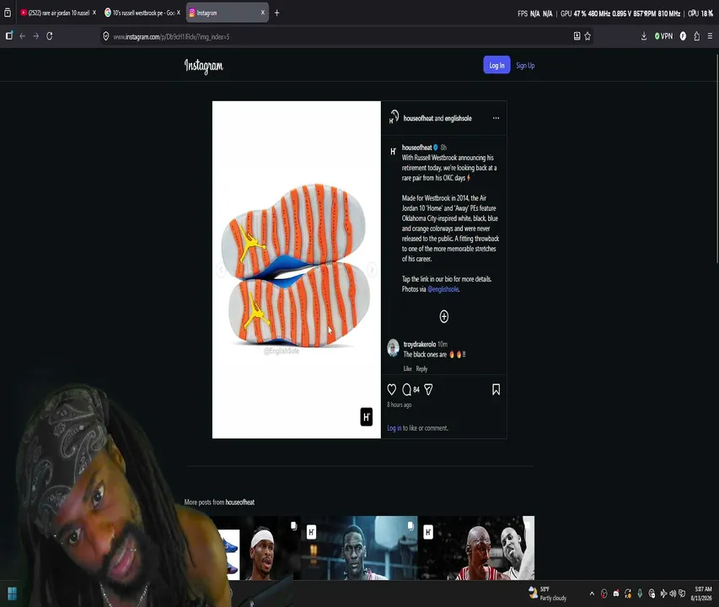
Task: Open the taskbar clock showing 5:07 AM
Action: (702, 594)
